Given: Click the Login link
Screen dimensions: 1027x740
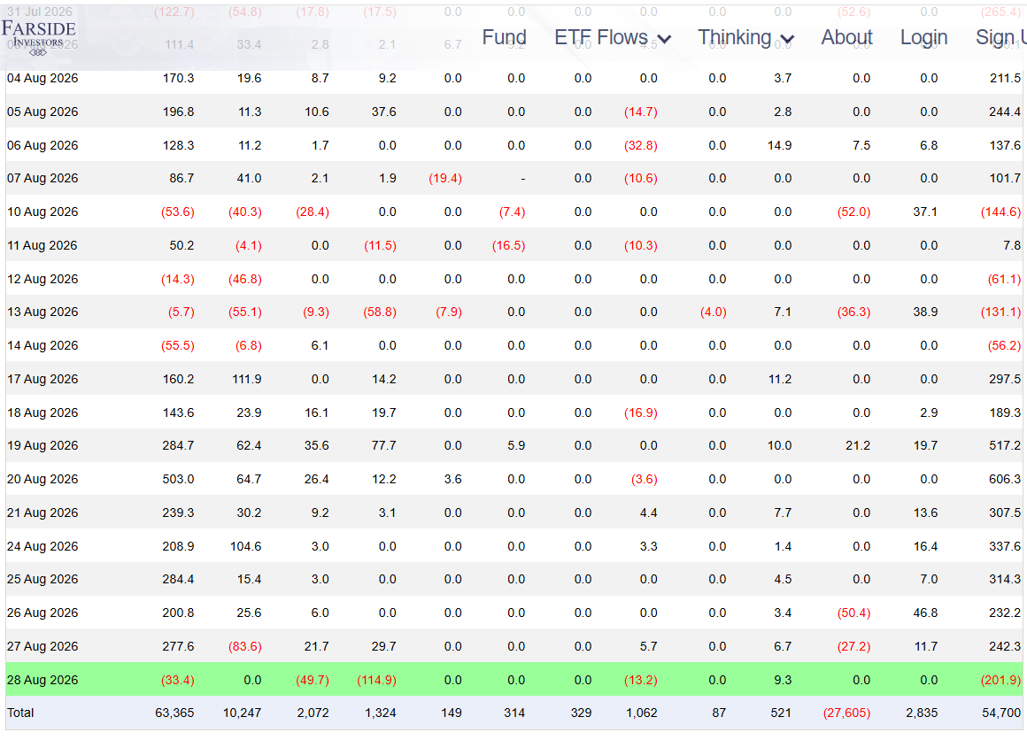Looking at the screenshot, I should point(923,37).
